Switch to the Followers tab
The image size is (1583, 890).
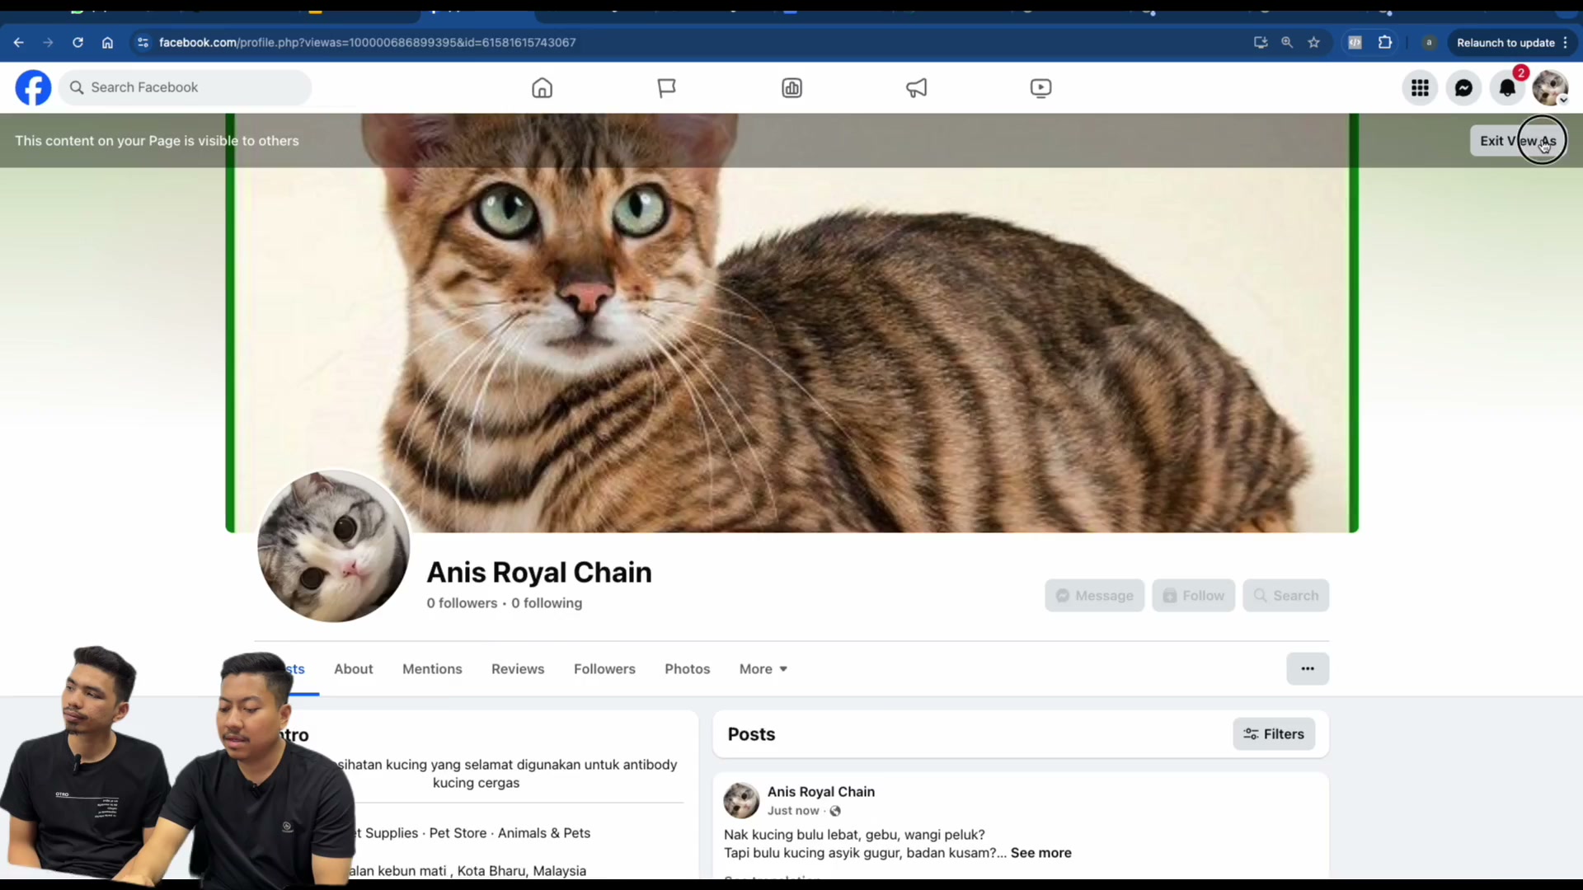pos(604,668)
